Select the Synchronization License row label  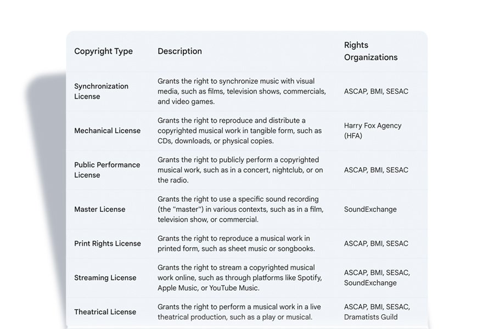[101, 92]
